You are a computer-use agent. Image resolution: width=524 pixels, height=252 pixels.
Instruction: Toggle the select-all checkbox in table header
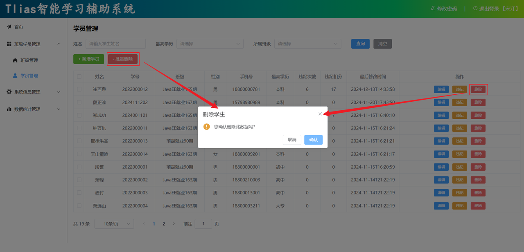tap(79, 77)
